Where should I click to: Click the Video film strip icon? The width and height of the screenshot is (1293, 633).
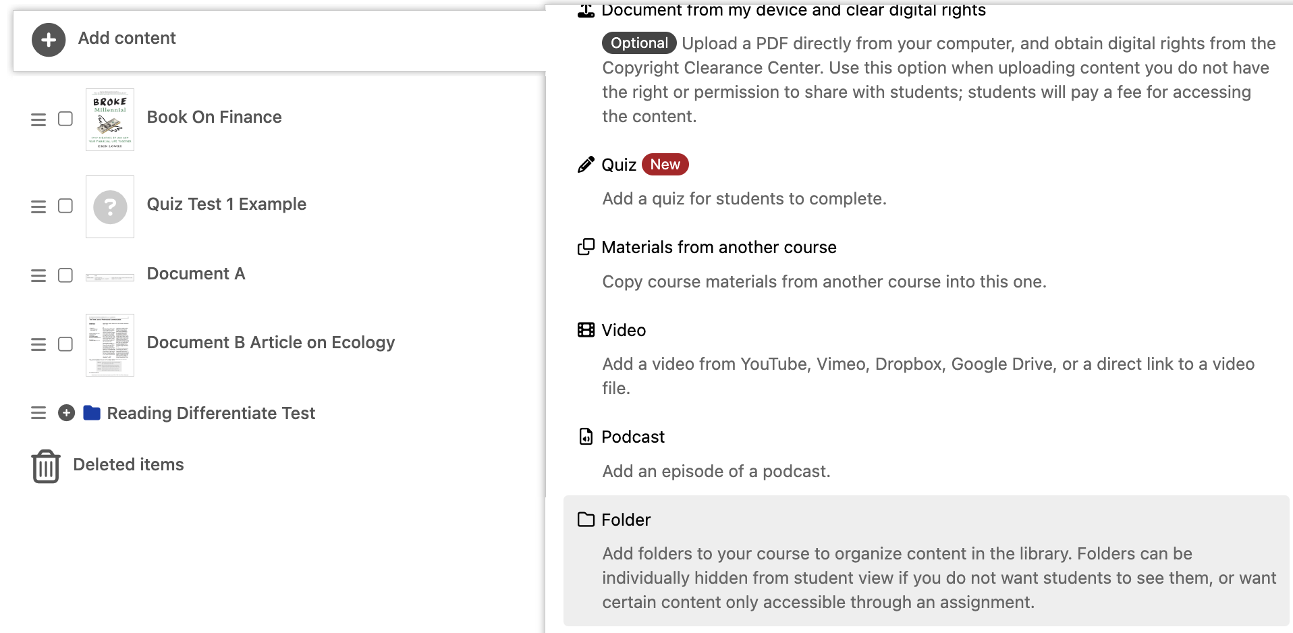coord(586,330)
